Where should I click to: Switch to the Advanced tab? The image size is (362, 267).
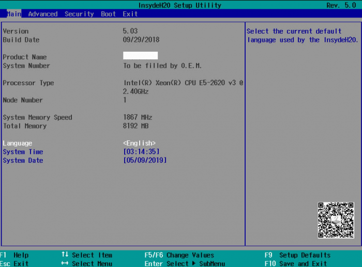click(x=42, y=14)
